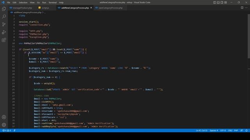Image resolution: width=250 pixels, height=140 pixels.
Task: Close the addNewCategoryProcess.php tab
Action: pos(91,8)
